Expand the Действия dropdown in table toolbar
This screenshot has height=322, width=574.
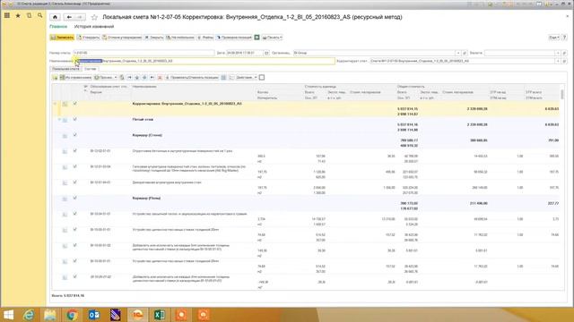(247, 78)
